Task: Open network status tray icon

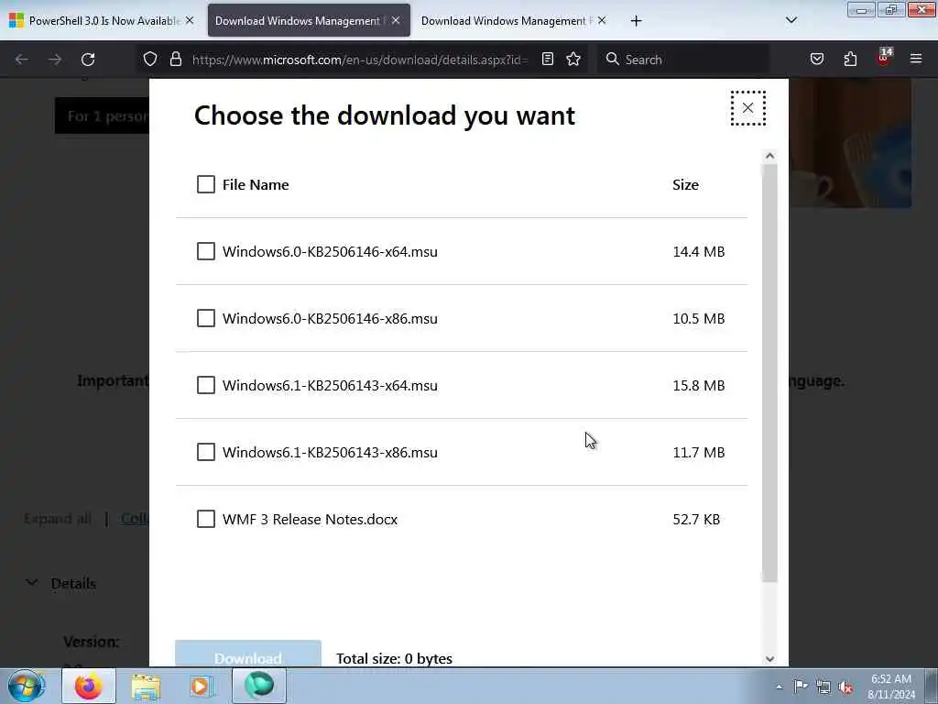Action: (823, 687)
